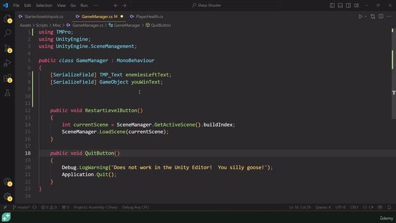Click the Application.Quit() line of code
The height and width of the screenshot is (223, 396).
tap(89, 175)
